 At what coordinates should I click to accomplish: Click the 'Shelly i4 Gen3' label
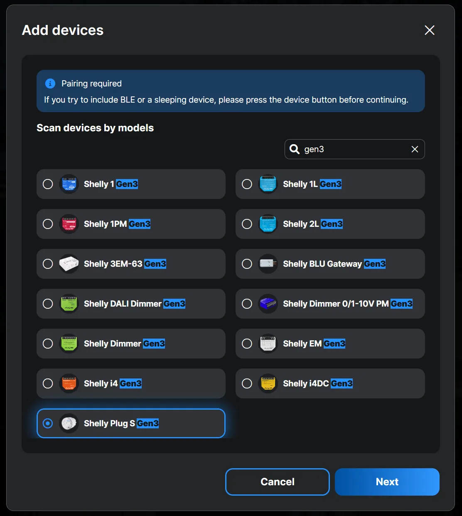113,383
